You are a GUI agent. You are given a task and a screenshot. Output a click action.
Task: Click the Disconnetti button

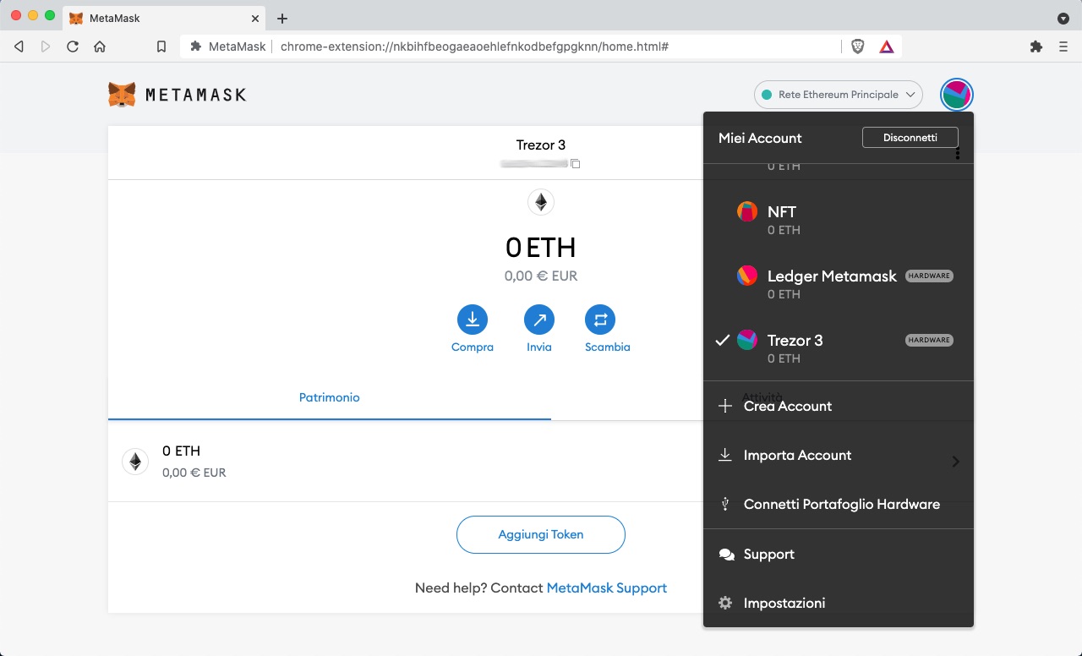(910, 138)
